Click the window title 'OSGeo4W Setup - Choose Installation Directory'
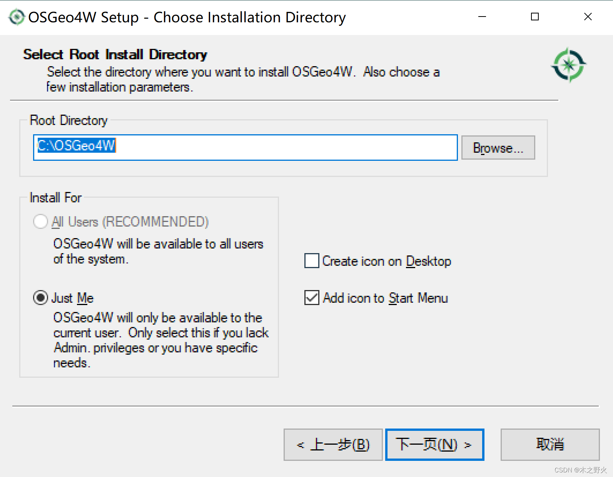Image resolution: width=613 pixels, height=477 pixels. click(x=187, y=18)
